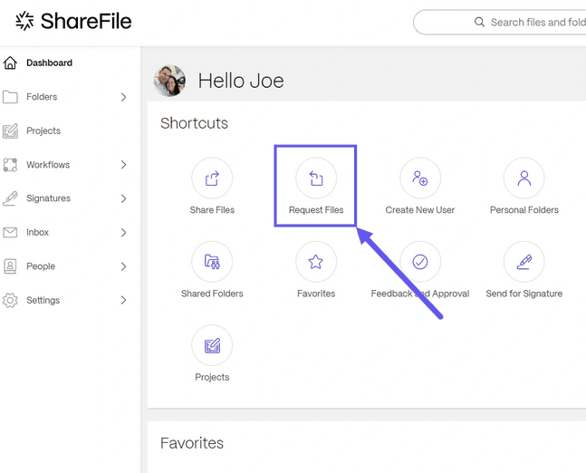586x473 pixels.
Task: Open the Personal Folders shortcut icon
Action: coord(524,178)
